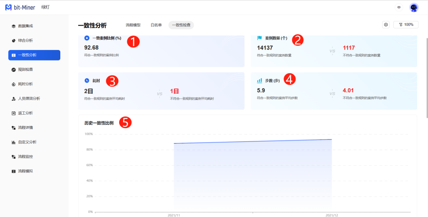
Task: Switch to the 流程模型 tab
Action: pyautogui.click(x=133, y=25)
